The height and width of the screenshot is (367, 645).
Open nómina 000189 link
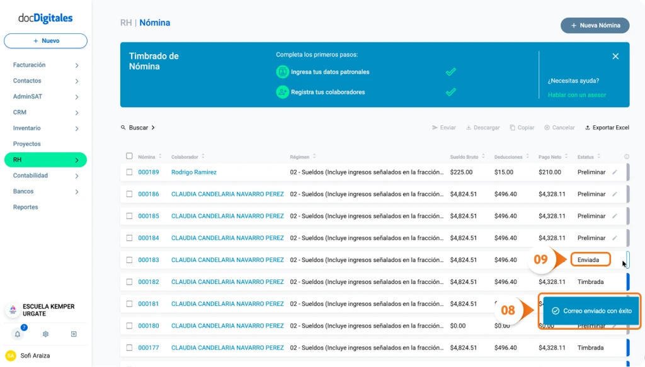[149, 172]
